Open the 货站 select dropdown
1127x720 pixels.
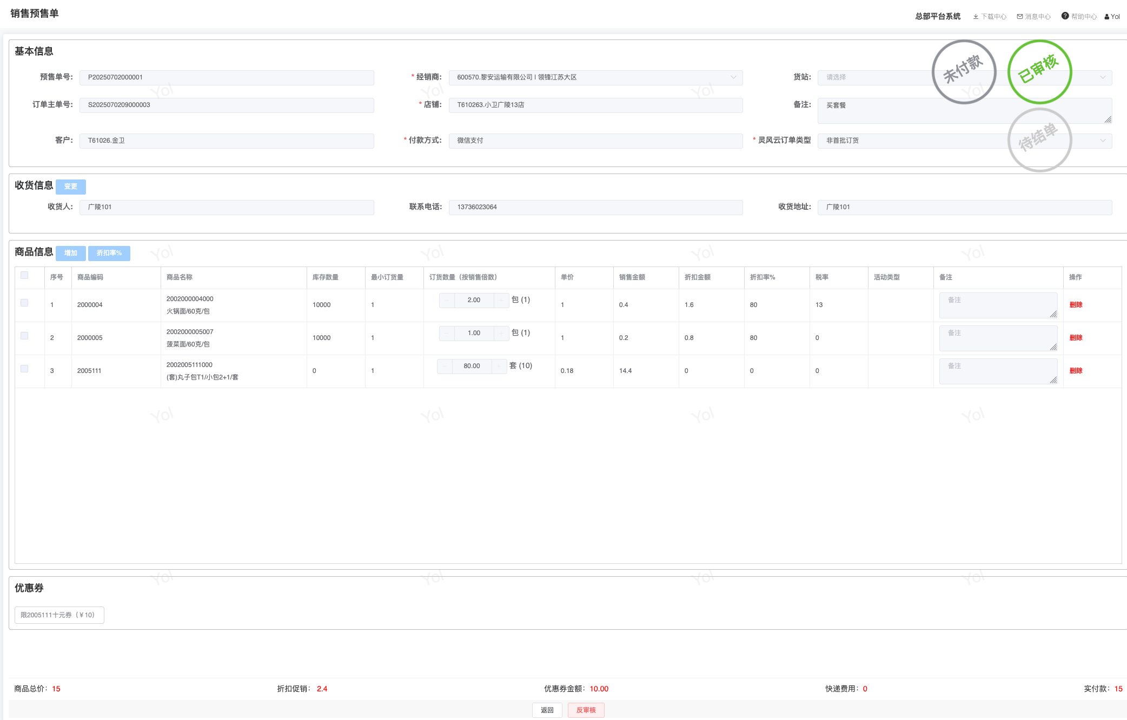coord(1103,77)
